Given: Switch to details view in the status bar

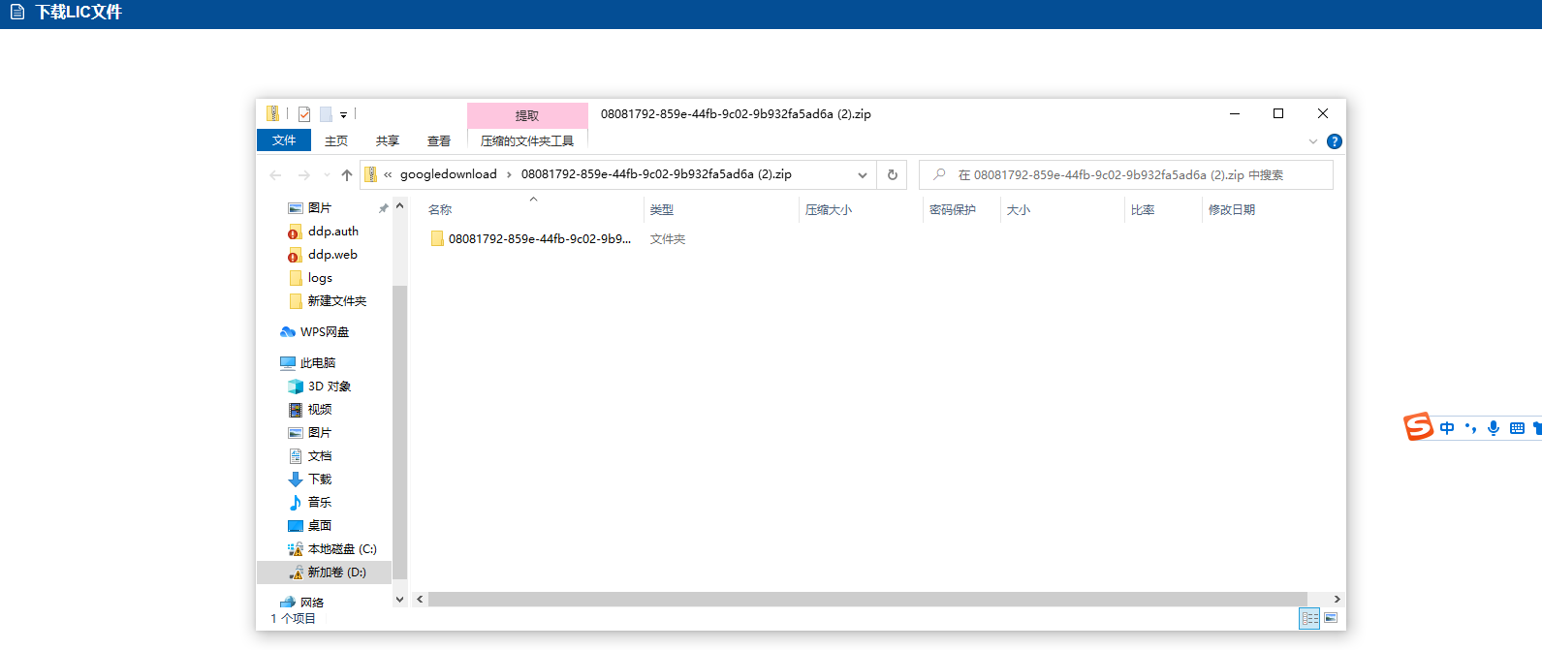Looking at the screenshot, I should pyautogui.click(x=1309, y=618).
